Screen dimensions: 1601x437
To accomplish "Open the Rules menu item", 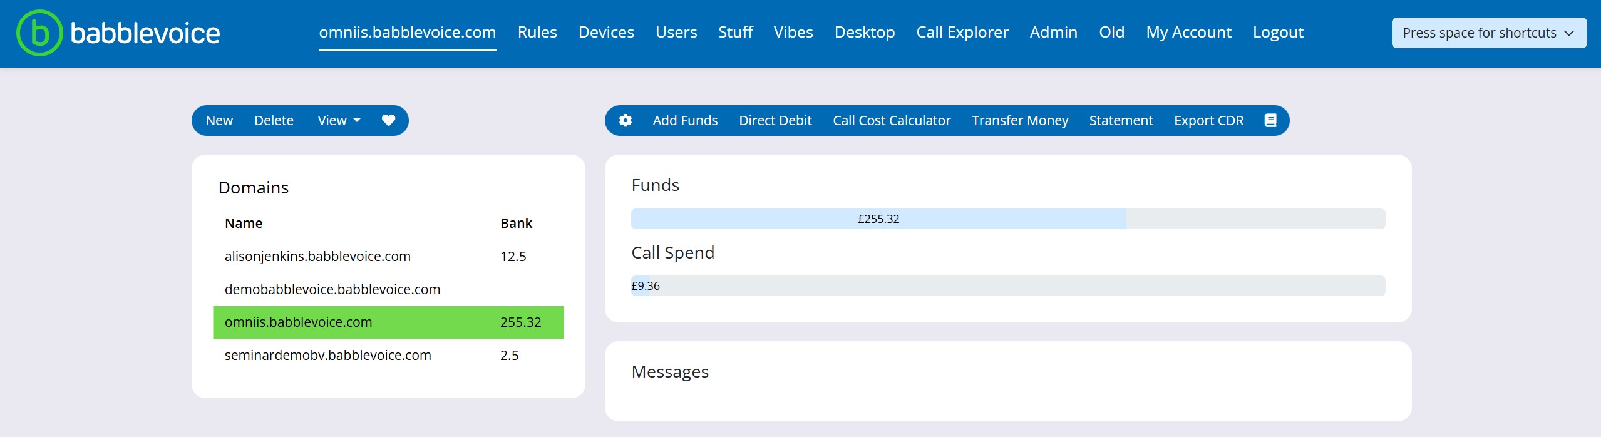I will [537, 32].
